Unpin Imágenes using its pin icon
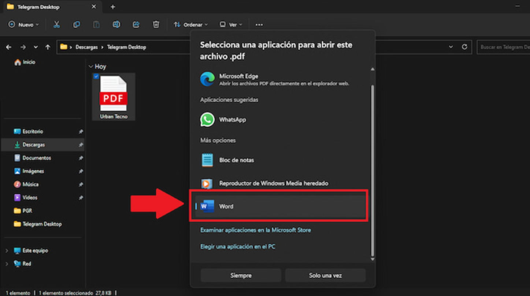Screen dimensions: 530x296 [81, 171]
